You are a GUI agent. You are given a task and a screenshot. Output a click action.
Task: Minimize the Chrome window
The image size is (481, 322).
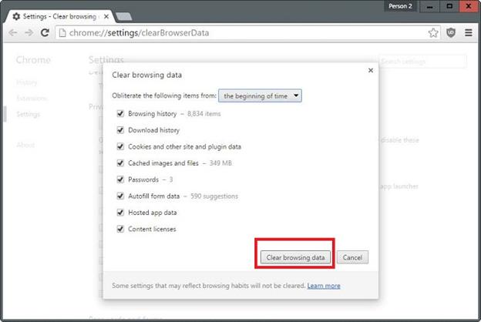430,6
